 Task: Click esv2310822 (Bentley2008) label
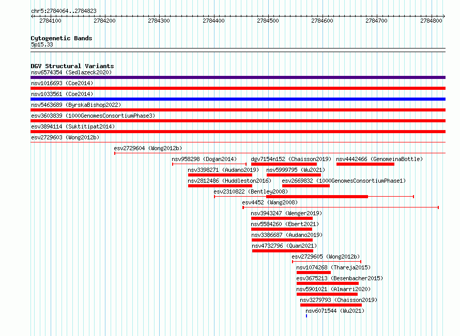coord(251,191)
